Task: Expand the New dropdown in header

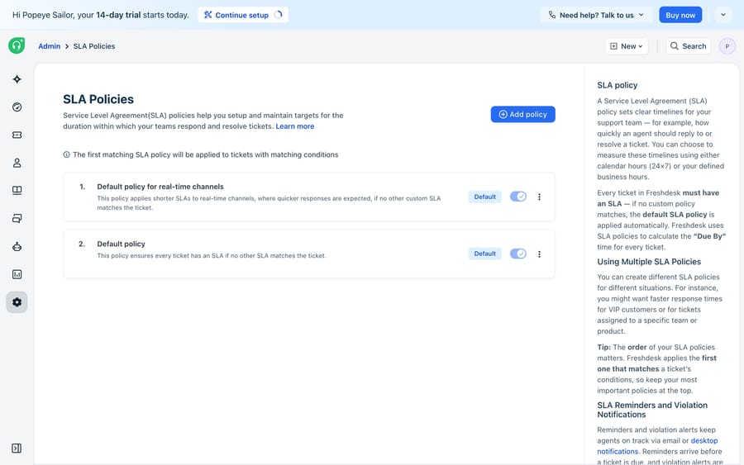Action: click(x=627, y=46)
